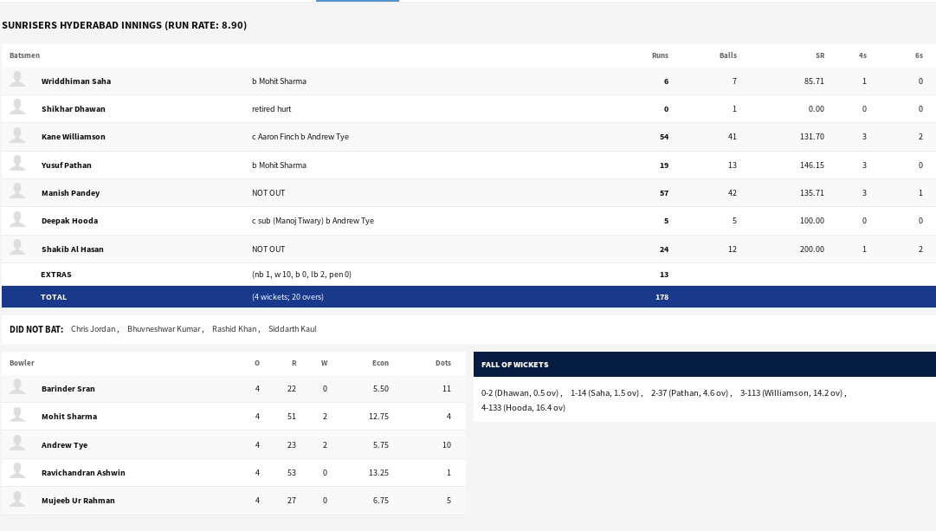Open Manish Pandey player name
This screenshot has height=531, width=936.
70,193
